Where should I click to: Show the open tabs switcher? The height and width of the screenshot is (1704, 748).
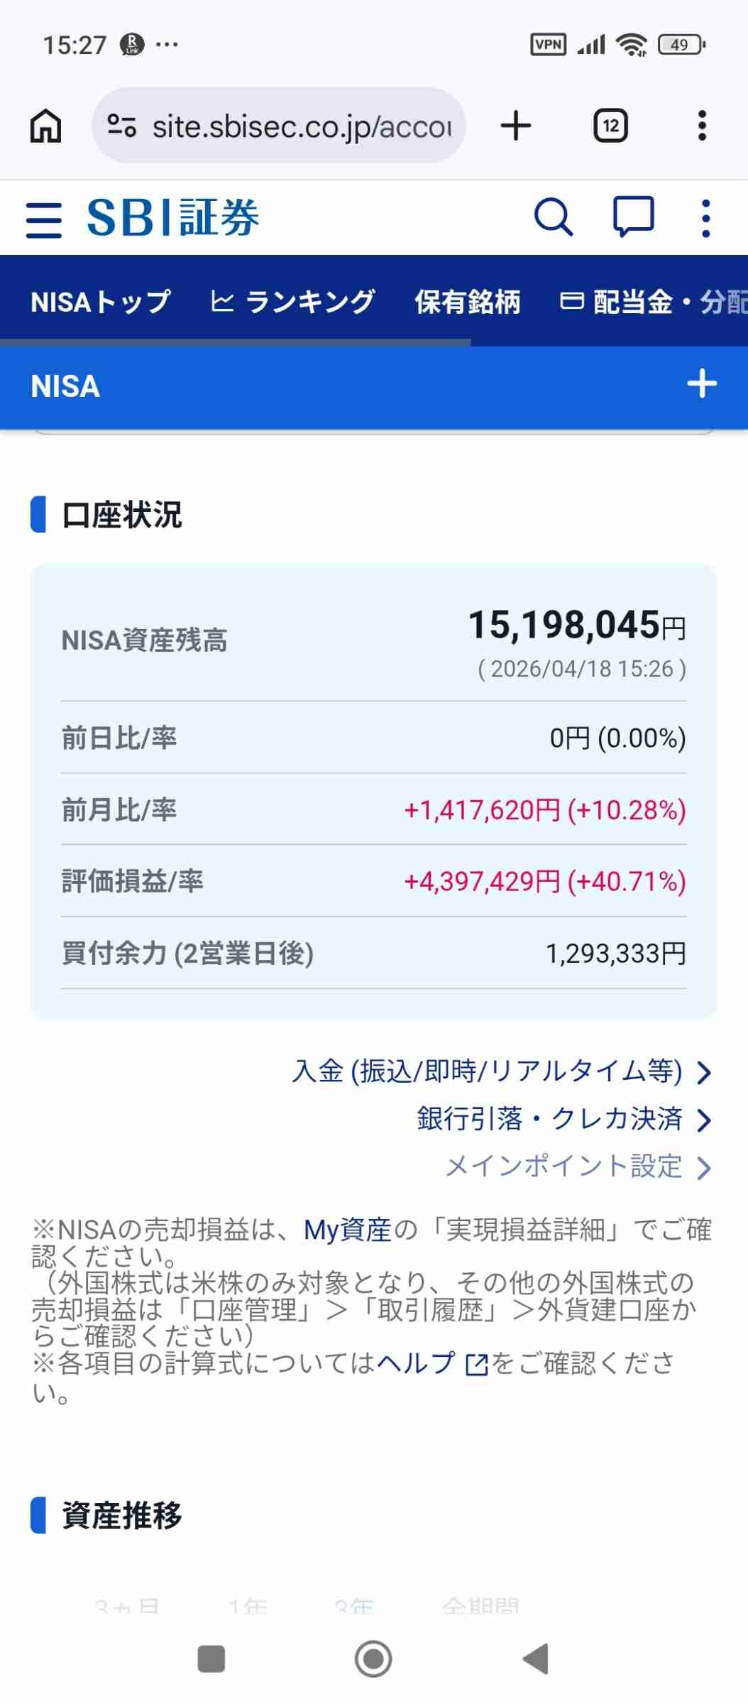[610, 126]
